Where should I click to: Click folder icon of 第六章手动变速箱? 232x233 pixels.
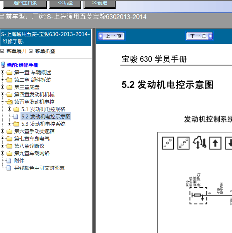[9, 131]
